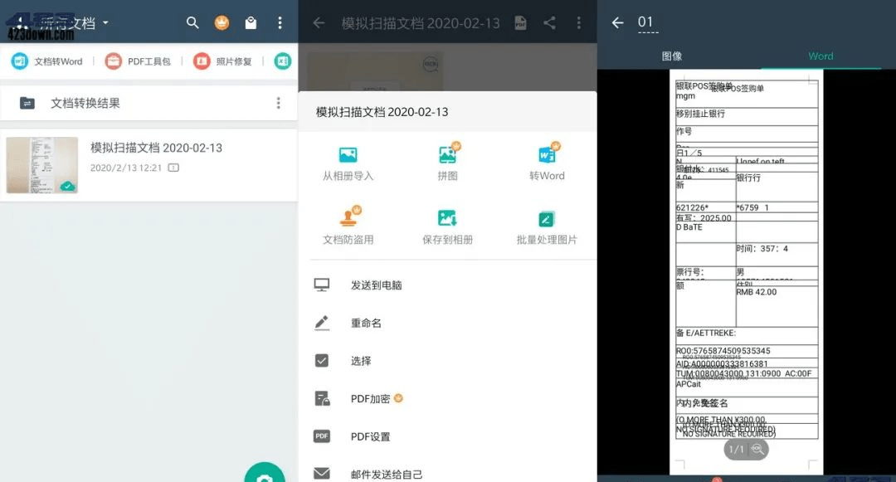The height and width of the screenshot is (482, 896).
Task: Open 照片修复 shortcut
Action: tap(222, 61)
